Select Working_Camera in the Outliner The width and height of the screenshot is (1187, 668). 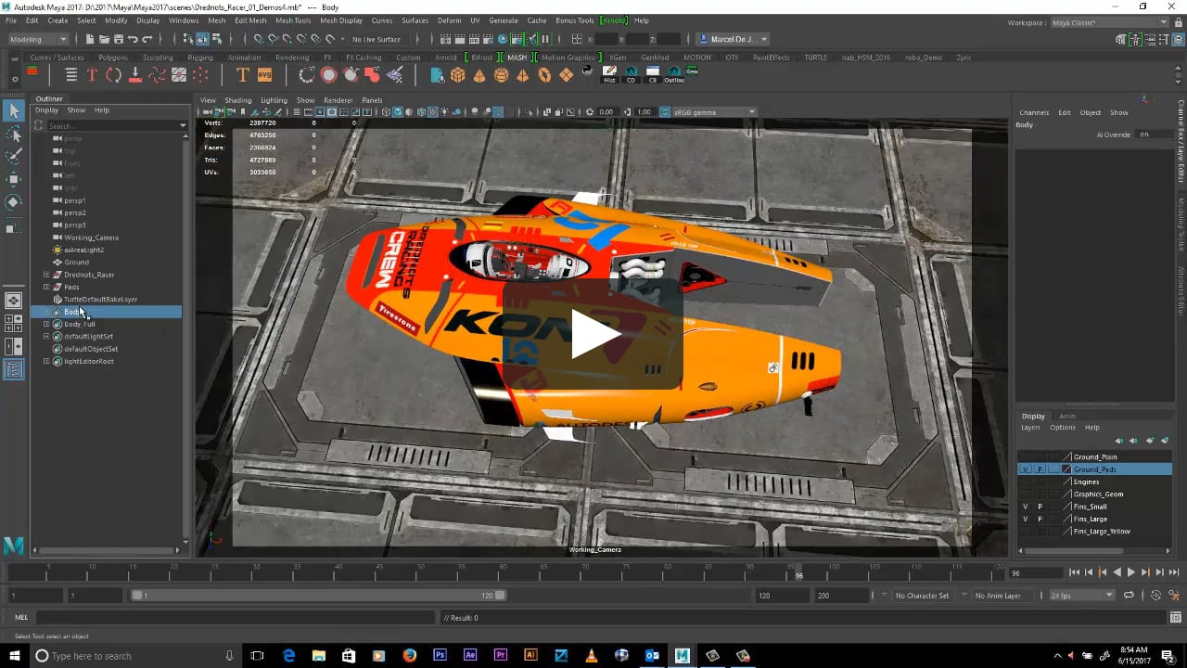91,238
